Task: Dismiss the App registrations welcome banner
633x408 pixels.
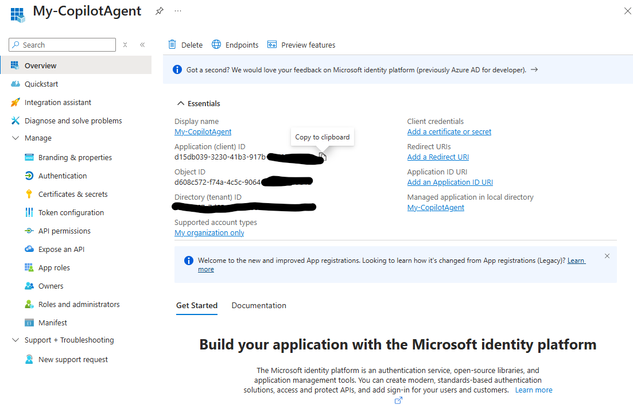Action: tap(607, 256)
